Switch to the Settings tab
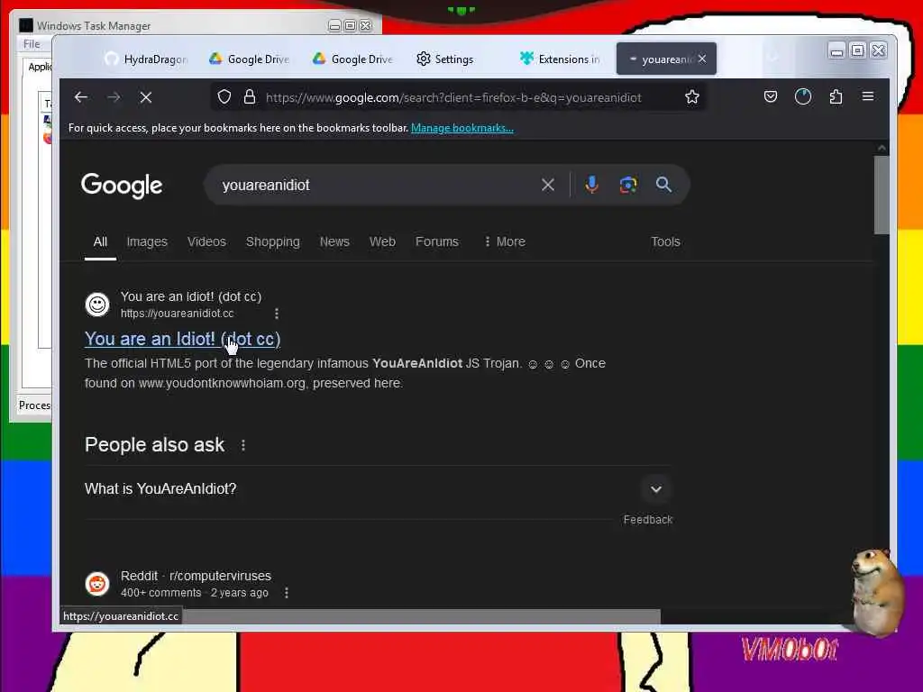Screen dimensions: 923x692 [445, 59]
